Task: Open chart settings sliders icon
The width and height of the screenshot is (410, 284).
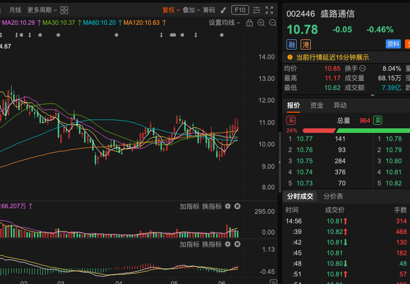Action: pos(257,10)
